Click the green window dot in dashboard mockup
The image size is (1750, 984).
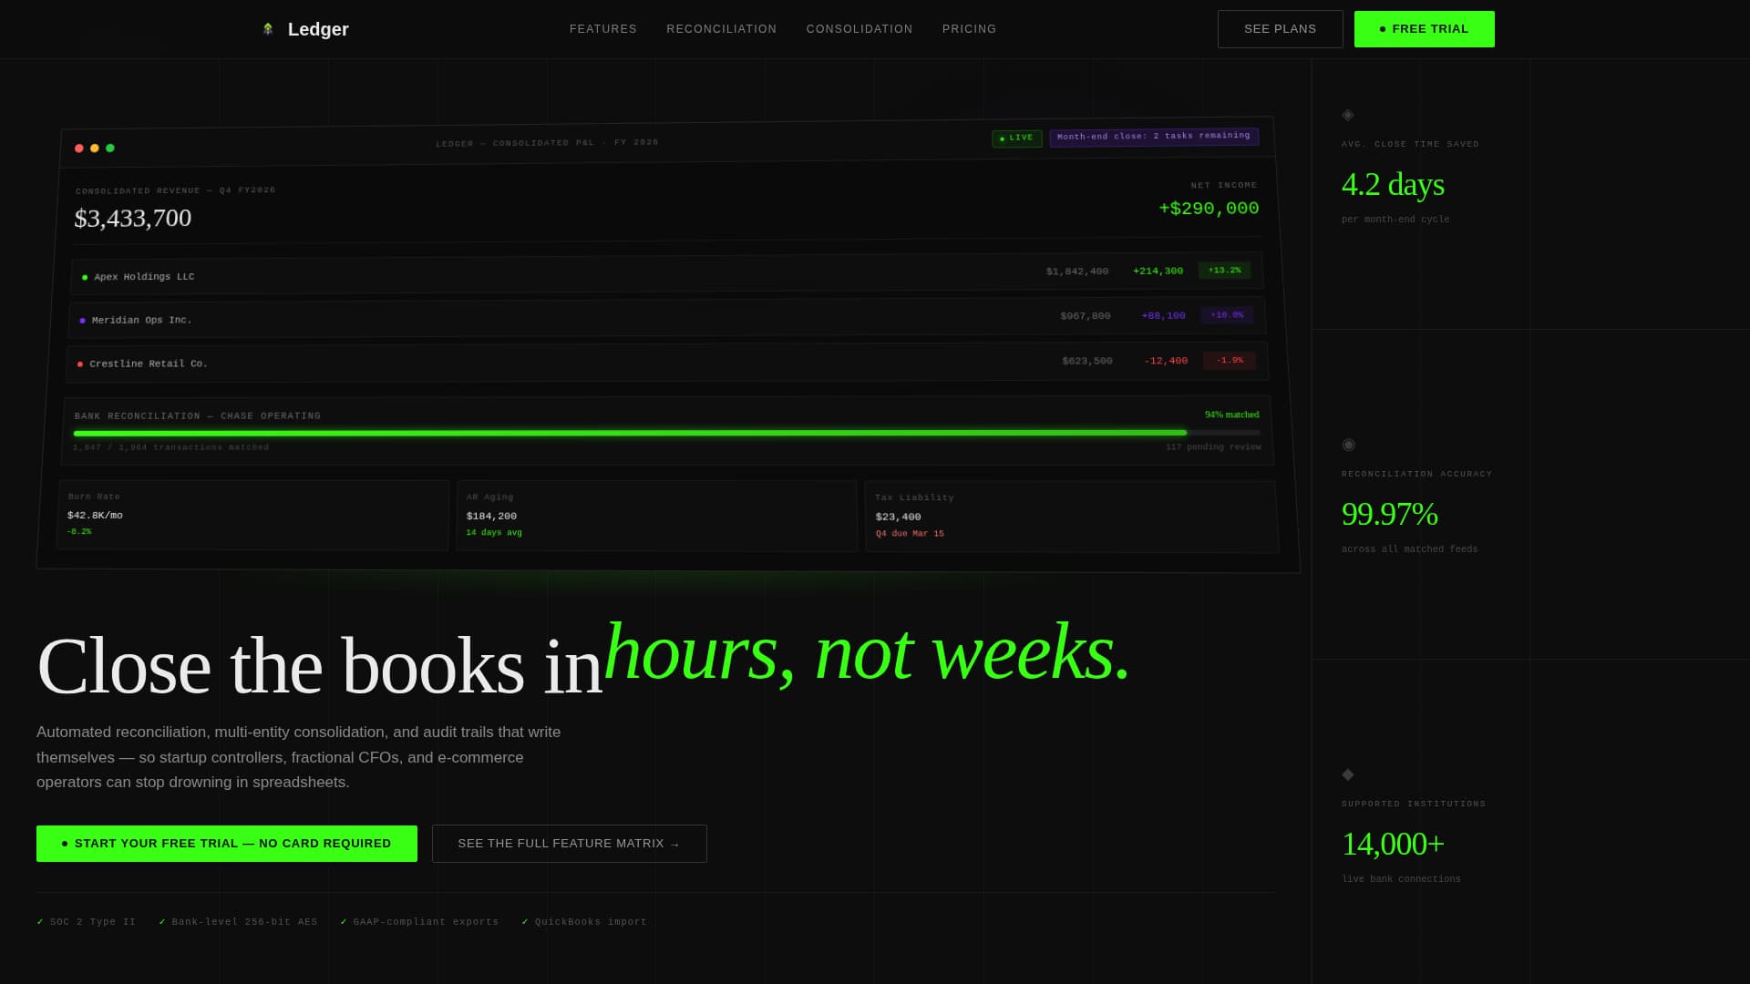(110, 148)
